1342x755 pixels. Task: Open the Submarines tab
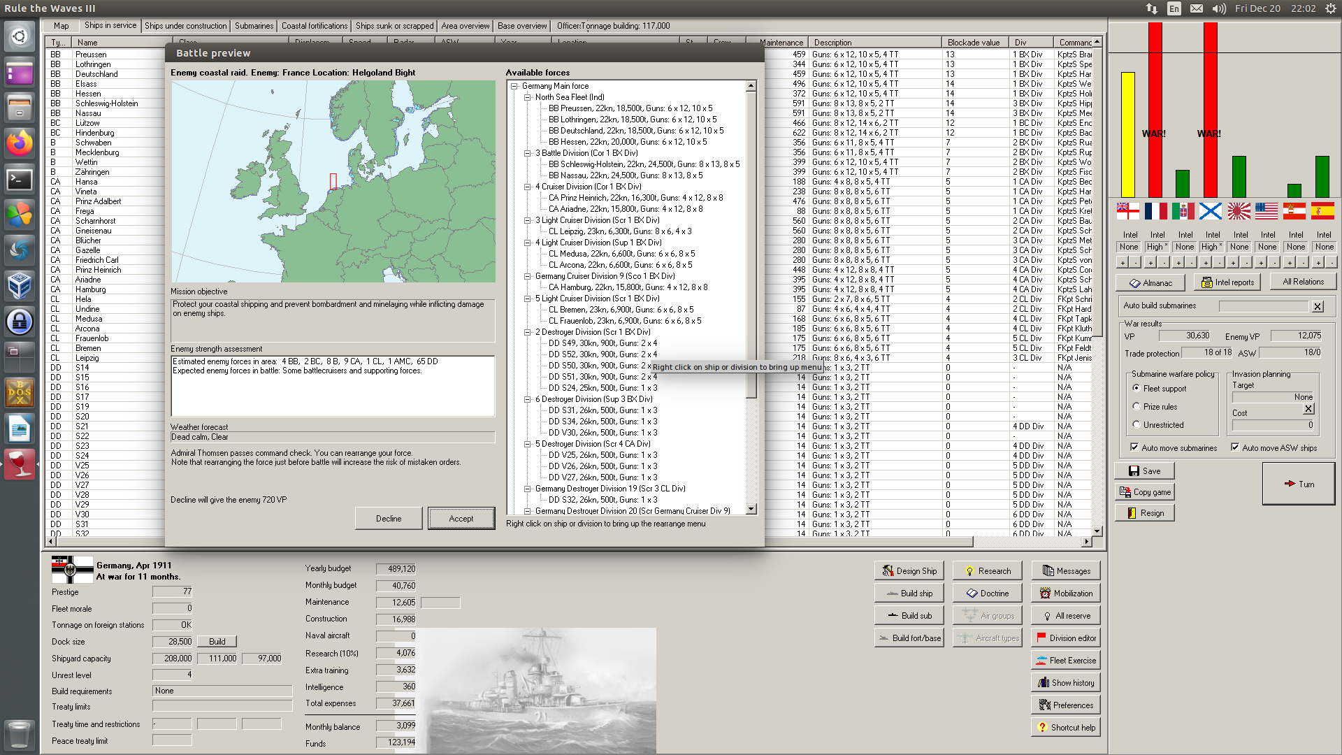click(x=254, y=26)
